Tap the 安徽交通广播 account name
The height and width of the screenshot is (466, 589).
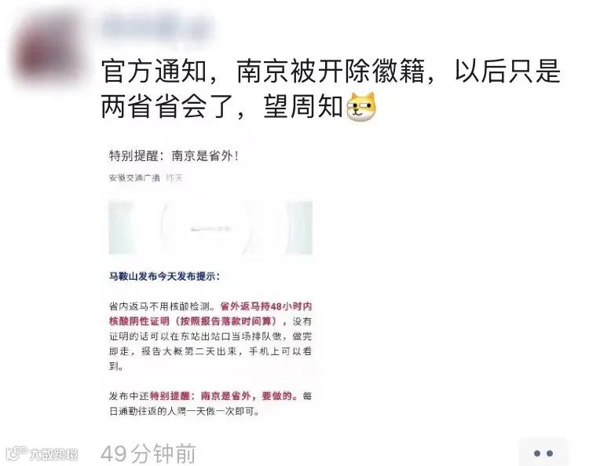pos(134,178)
